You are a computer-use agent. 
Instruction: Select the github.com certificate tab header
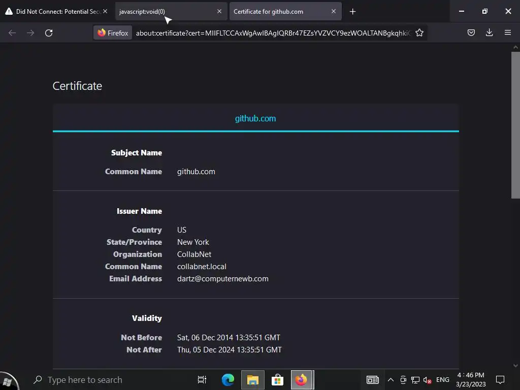coord(255,118)
